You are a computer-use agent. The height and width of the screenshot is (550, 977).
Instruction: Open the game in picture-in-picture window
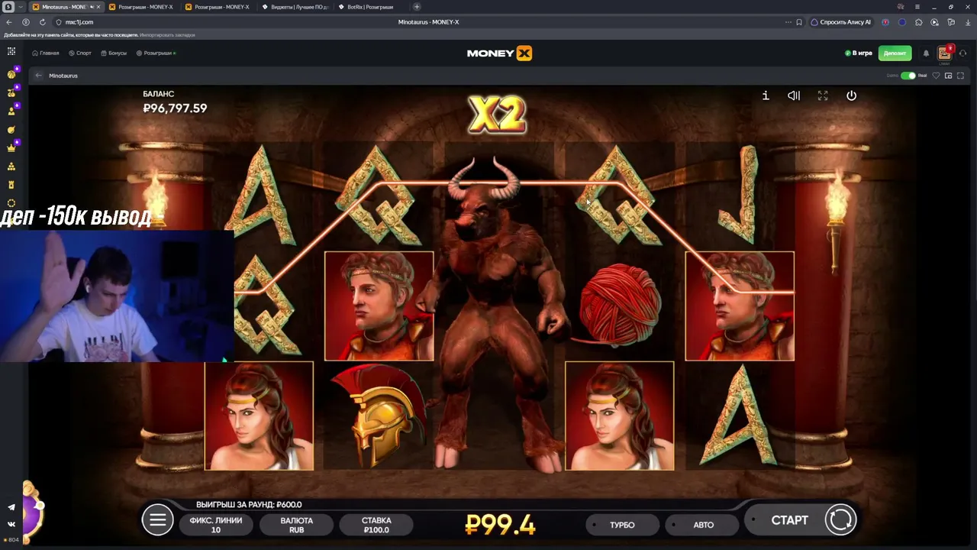click(x=948, y=76)
